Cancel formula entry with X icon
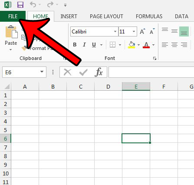Screen dimensions: 194x185 click(68, 72)
